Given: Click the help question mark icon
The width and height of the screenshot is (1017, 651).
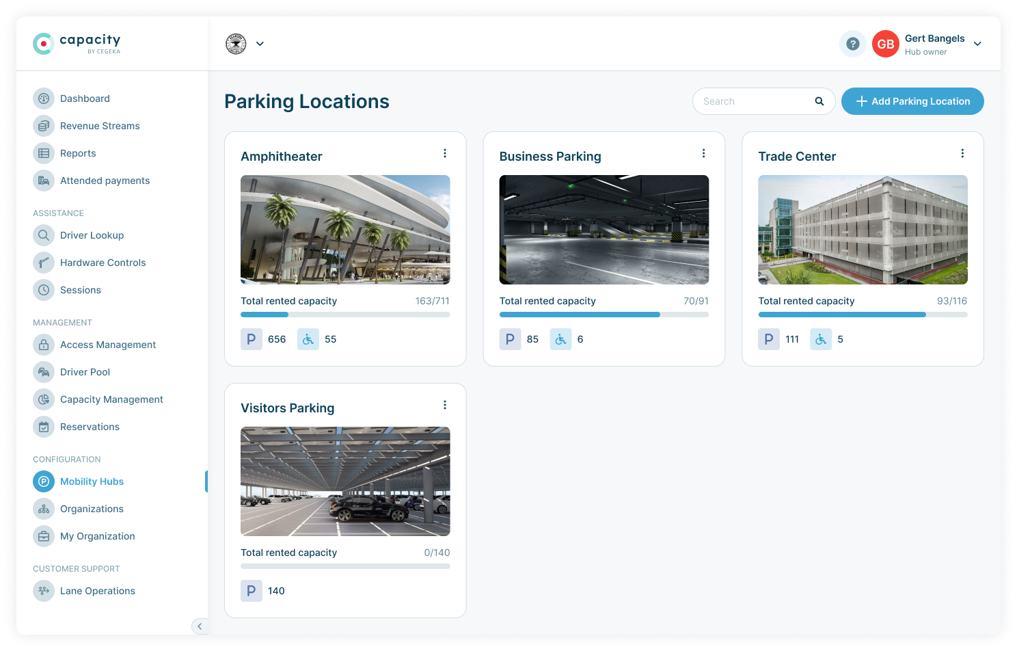Looking at the screenshot, I should [x=852, y=44].
